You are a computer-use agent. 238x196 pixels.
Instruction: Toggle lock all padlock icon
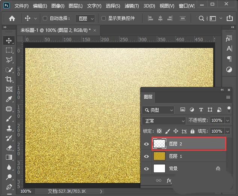click(193, 131)
